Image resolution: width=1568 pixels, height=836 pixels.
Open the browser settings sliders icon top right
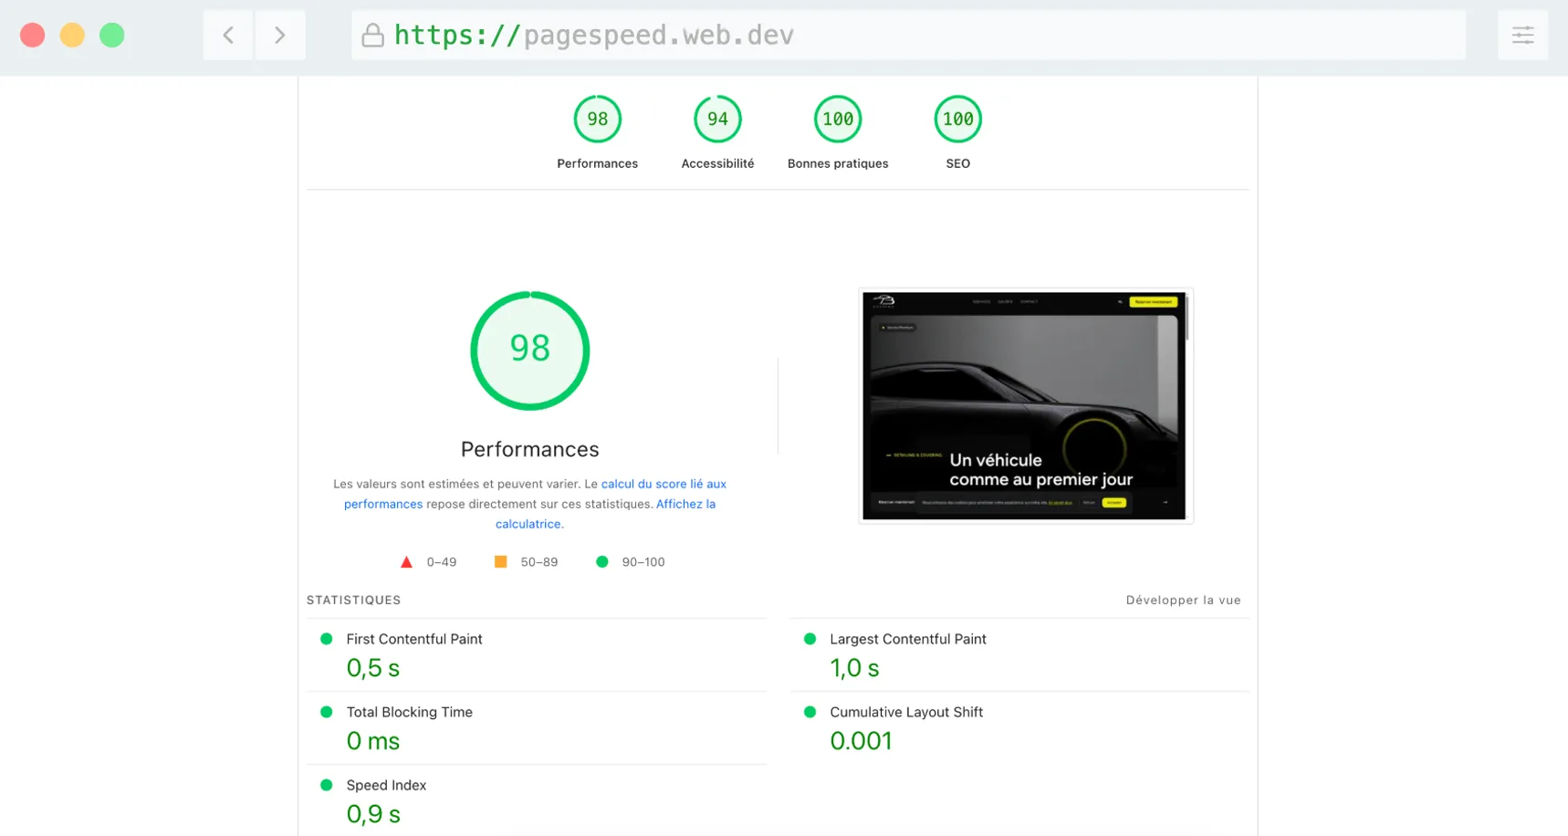1522,35
